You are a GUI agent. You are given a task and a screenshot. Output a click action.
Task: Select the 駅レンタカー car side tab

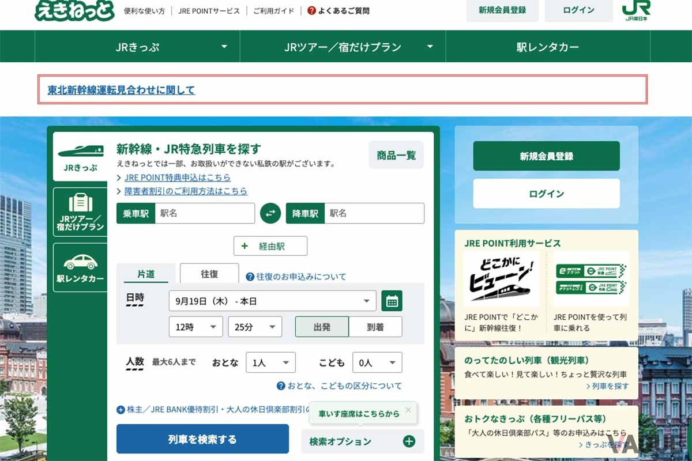coord(81,267)
